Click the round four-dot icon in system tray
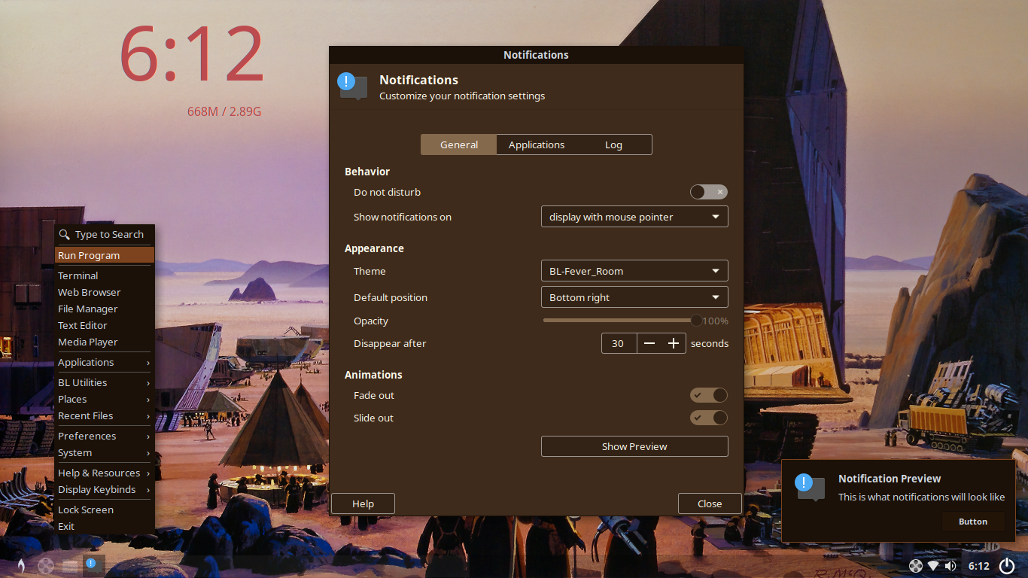Viewport: 1028px width, 578px height. click(916, 566)
